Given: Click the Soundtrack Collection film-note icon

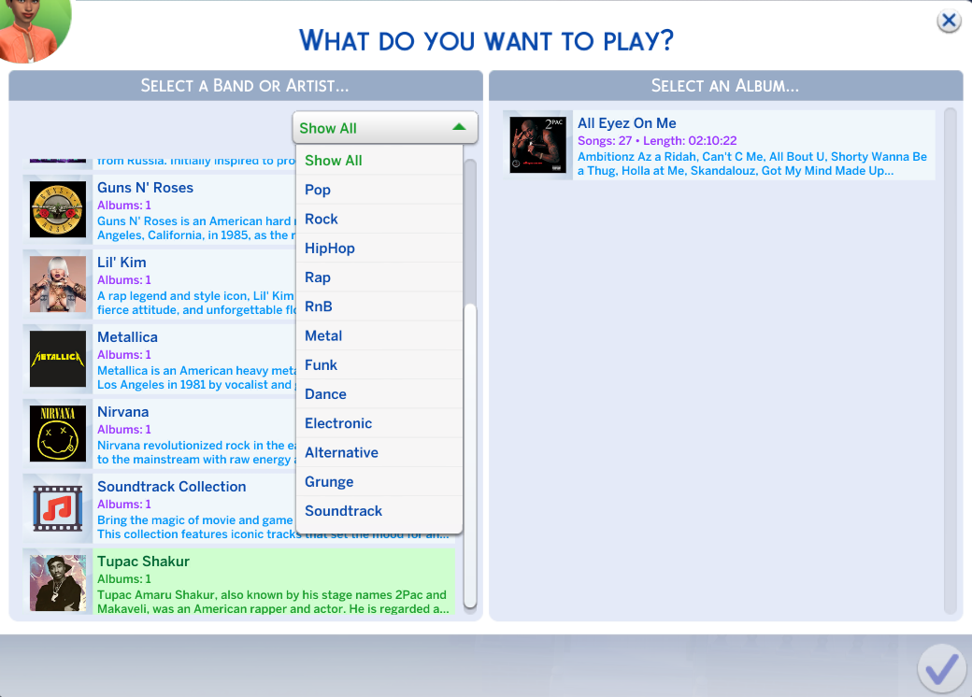Looking at the screenshot, I should [x=58, y=508].
